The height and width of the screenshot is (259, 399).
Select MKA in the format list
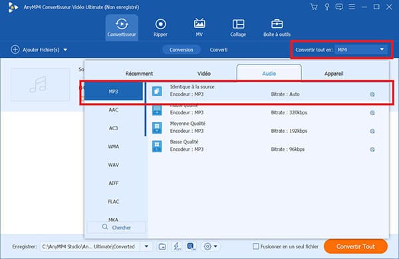(113, 219)
